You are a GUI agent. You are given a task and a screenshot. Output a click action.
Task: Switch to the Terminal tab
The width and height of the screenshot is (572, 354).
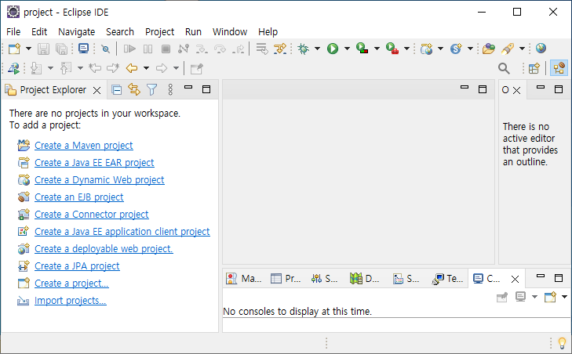(447, 279)
